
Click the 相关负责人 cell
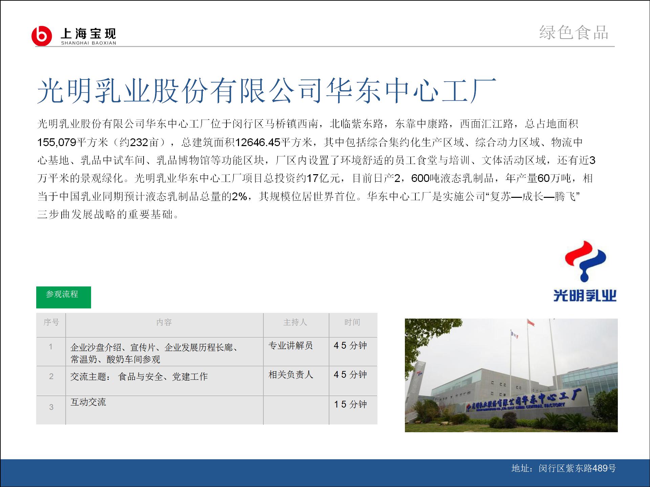tap(296, 381)
